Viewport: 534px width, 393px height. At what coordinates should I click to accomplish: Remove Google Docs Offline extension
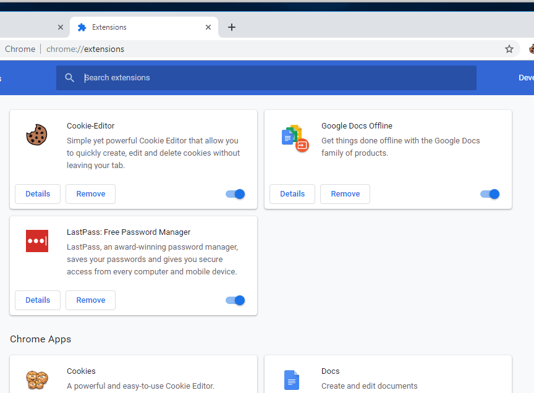(x=345, y=194)
